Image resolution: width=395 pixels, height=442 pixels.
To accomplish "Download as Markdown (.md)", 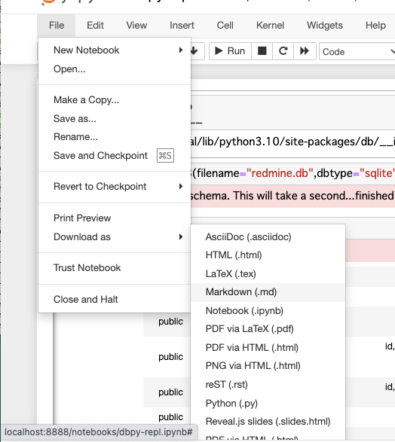I will pos(268,292).
